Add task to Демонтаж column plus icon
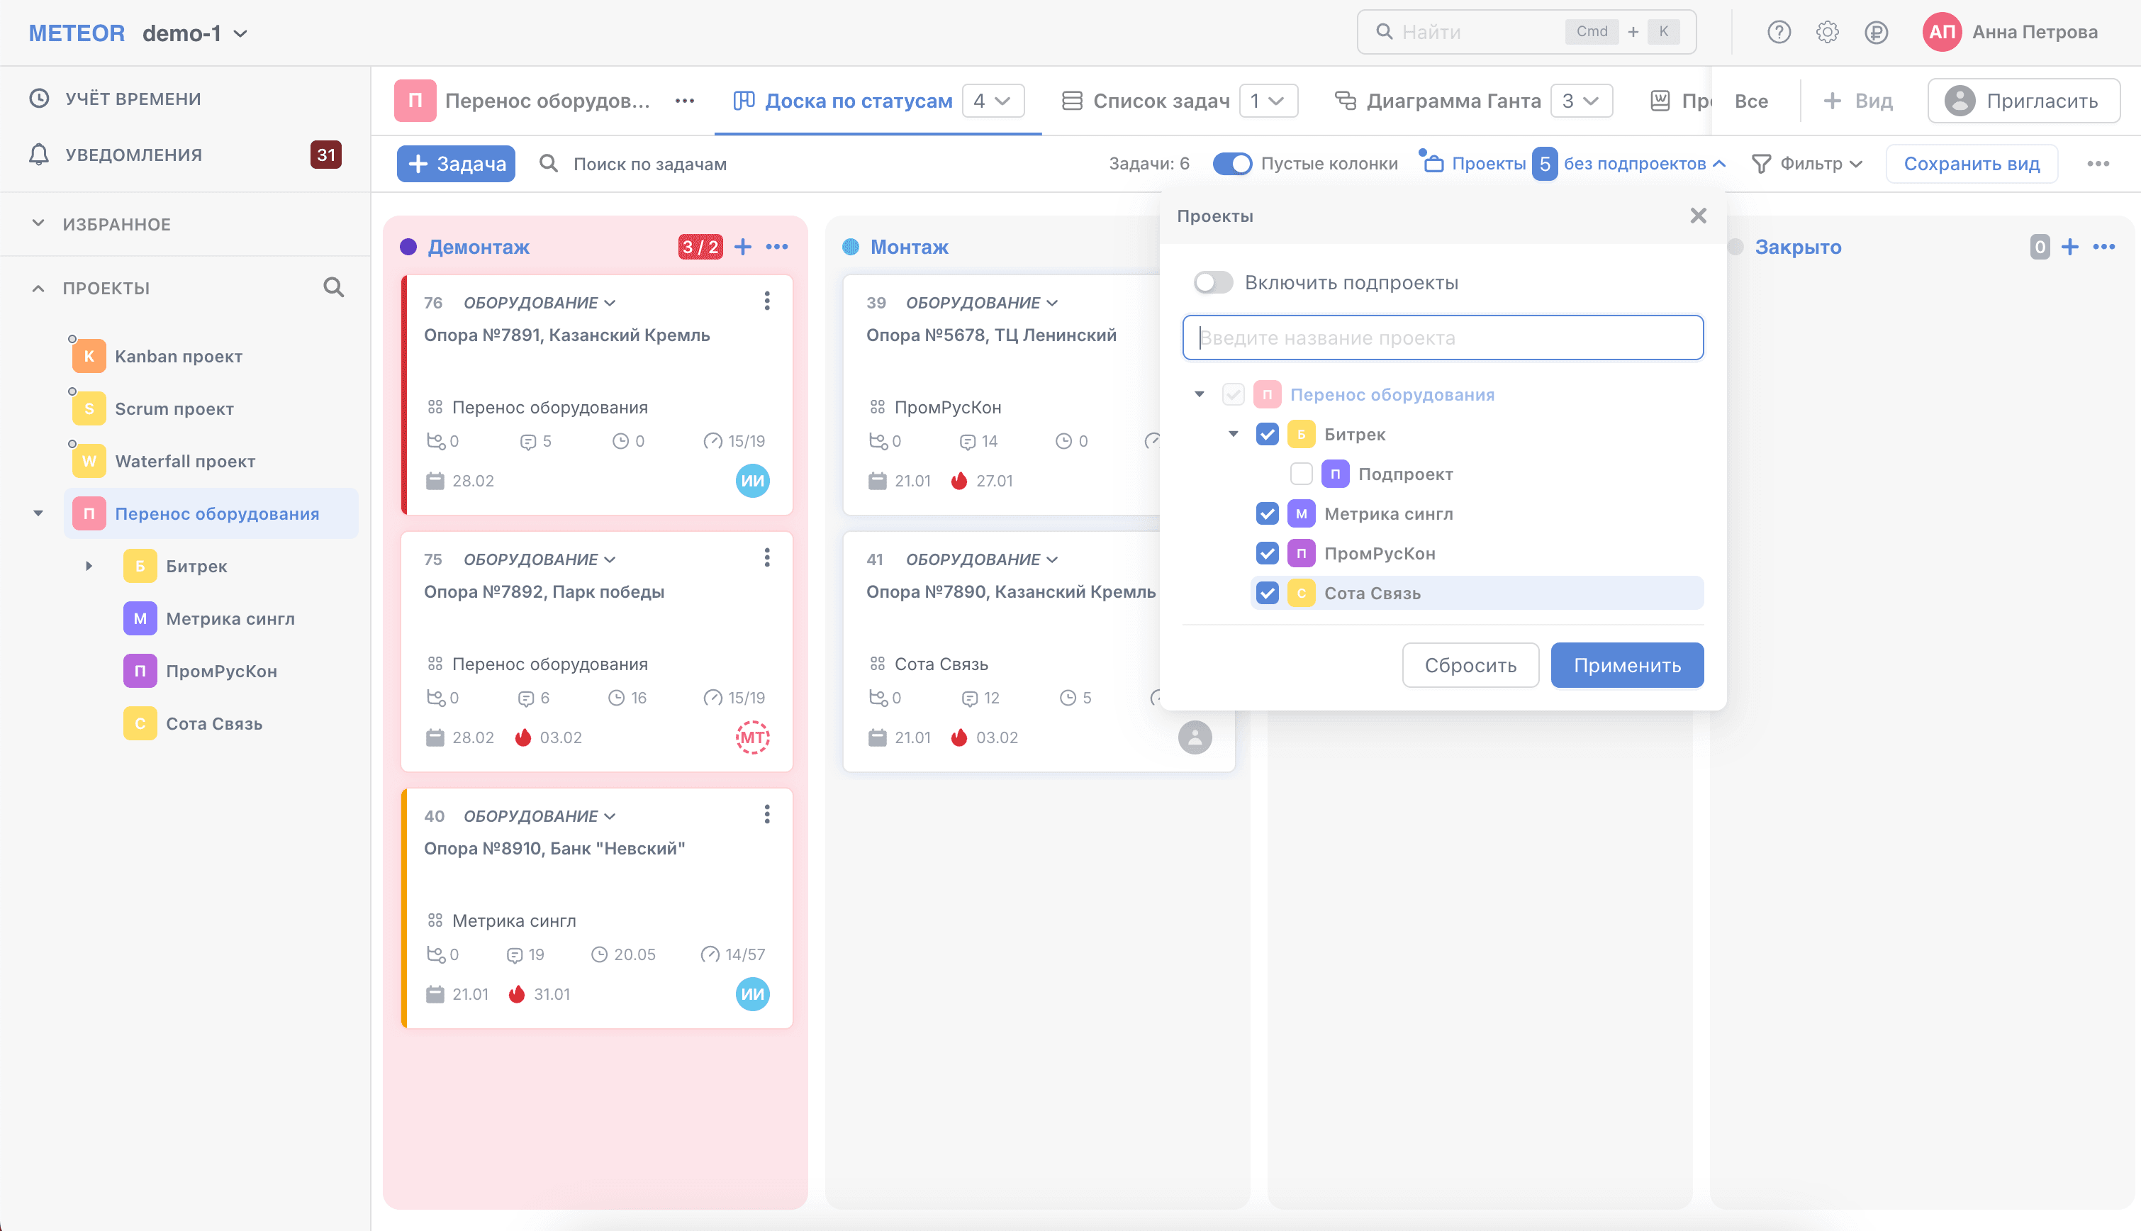Screen dimensions: 2141x1231 pyautogui.click(x=742, y=247)
